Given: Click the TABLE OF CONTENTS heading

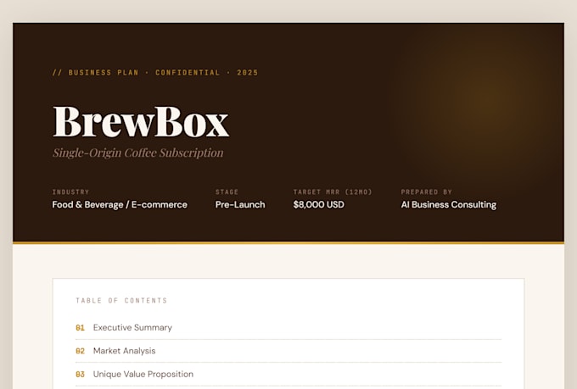Looking at the screenshot, I should pos(121,300).
